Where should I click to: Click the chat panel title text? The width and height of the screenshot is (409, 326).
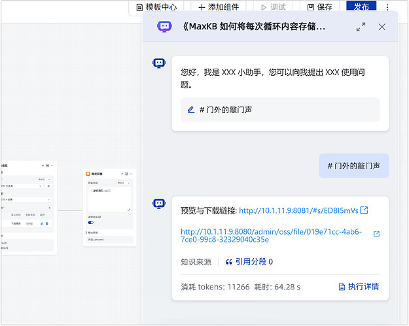point(253,26)
